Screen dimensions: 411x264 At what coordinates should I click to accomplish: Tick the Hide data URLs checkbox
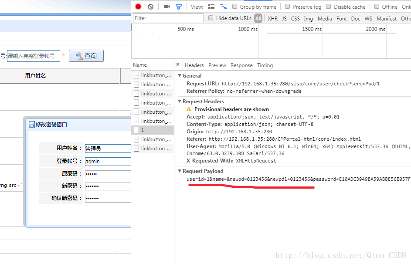[x=211, y=18]
